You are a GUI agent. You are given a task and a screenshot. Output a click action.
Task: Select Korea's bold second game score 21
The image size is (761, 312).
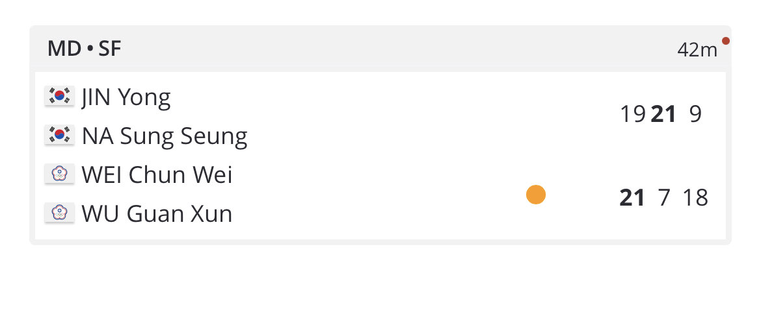(x=663, y=115)
